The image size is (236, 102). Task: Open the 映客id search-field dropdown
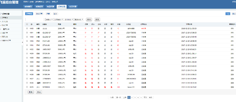[x=49, y=20]
